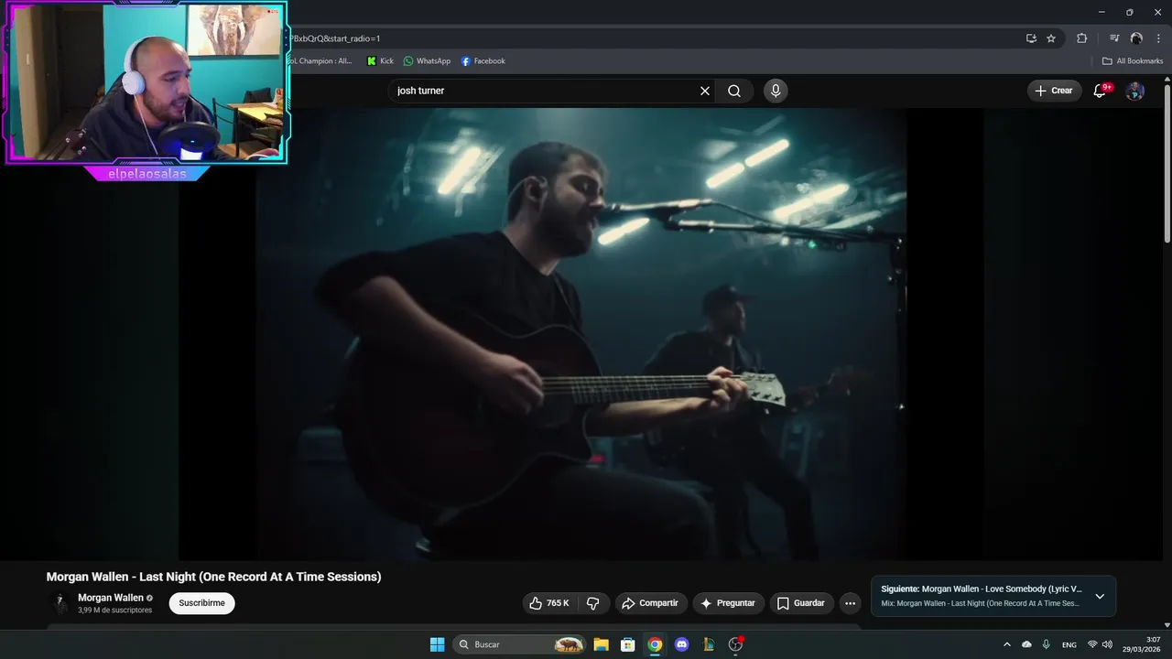
Task: Click the video player frame
Action: click(x=581, y=334)
